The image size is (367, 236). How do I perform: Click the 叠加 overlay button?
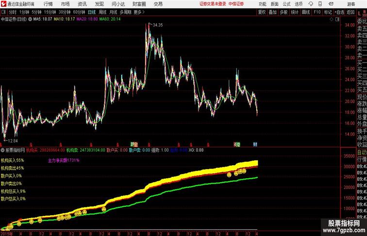click(273, 12)
